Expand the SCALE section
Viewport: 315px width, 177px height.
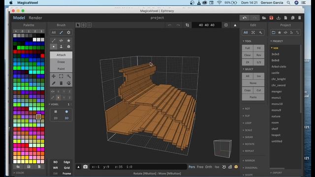click(247, 130)
